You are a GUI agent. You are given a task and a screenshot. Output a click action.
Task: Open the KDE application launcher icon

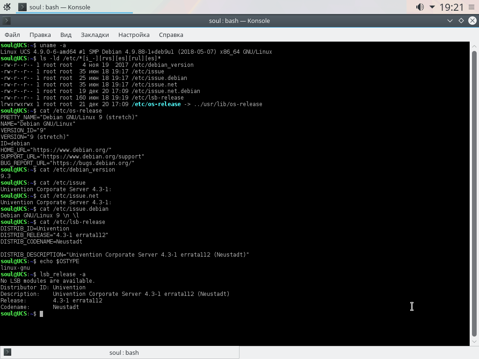pos(7,7)
